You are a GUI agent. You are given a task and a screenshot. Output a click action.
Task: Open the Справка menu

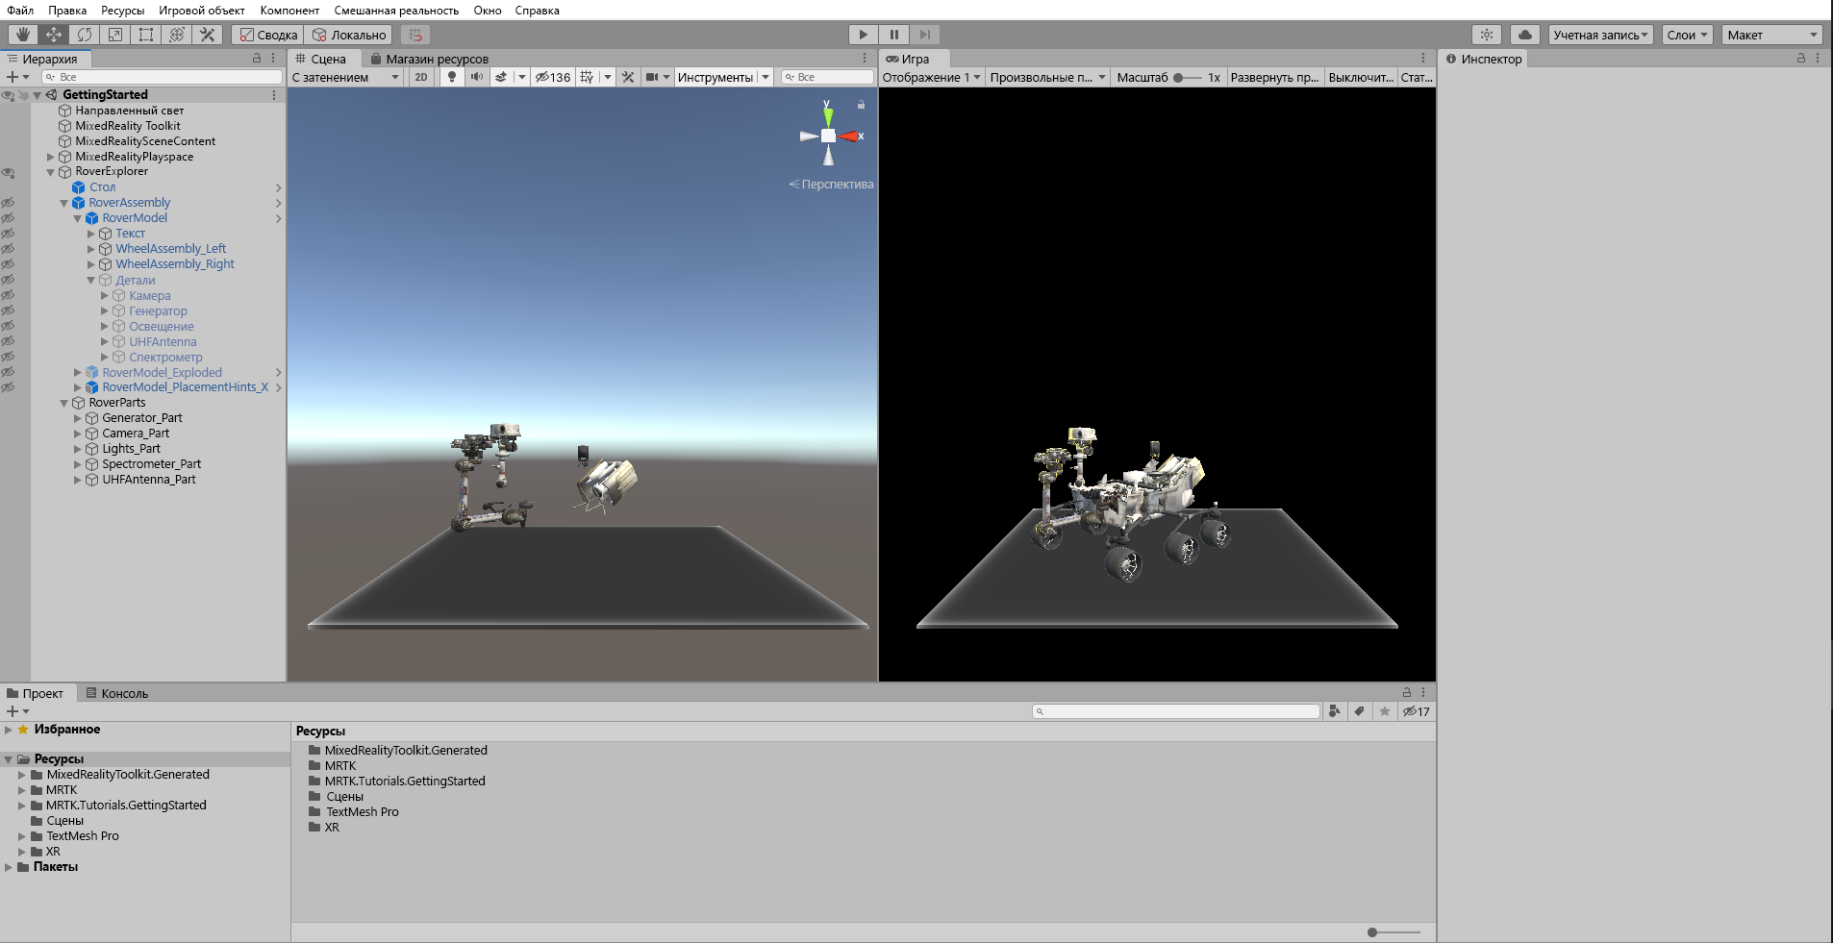(537, 11)
